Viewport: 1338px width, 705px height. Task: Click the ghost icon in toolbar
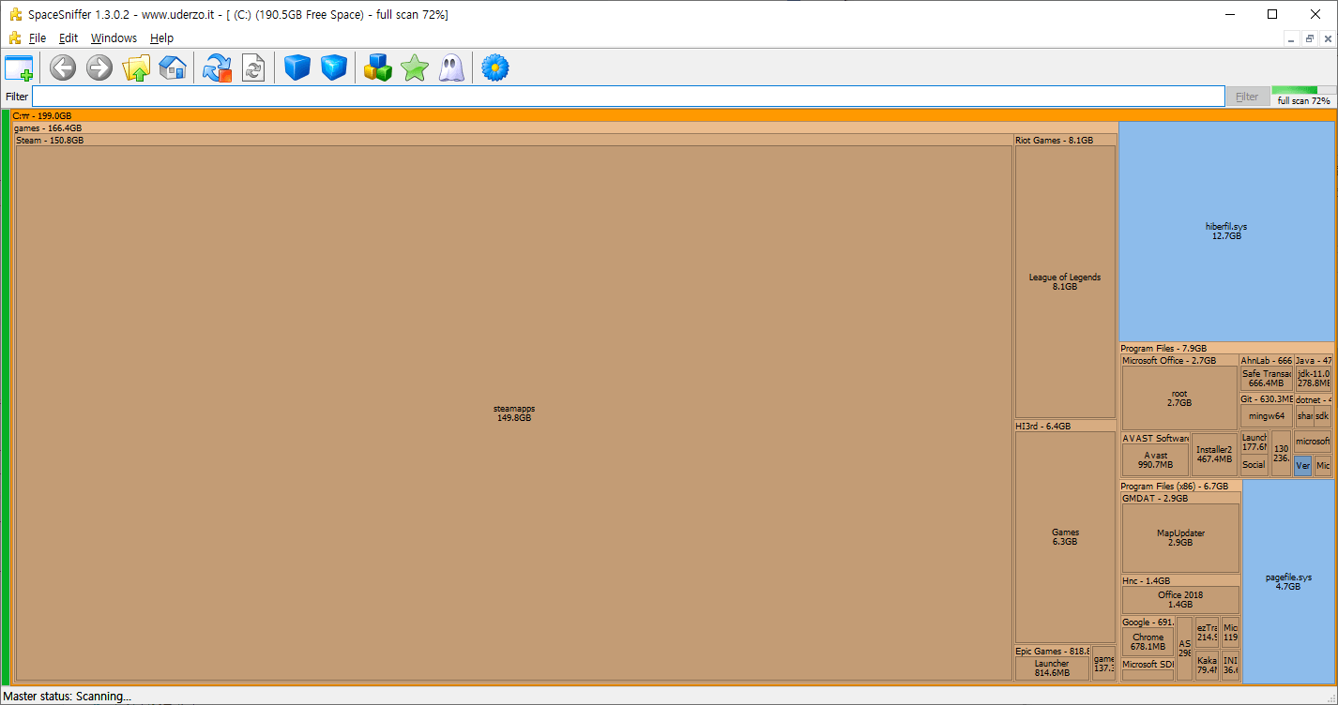click(x=451, y=67)
